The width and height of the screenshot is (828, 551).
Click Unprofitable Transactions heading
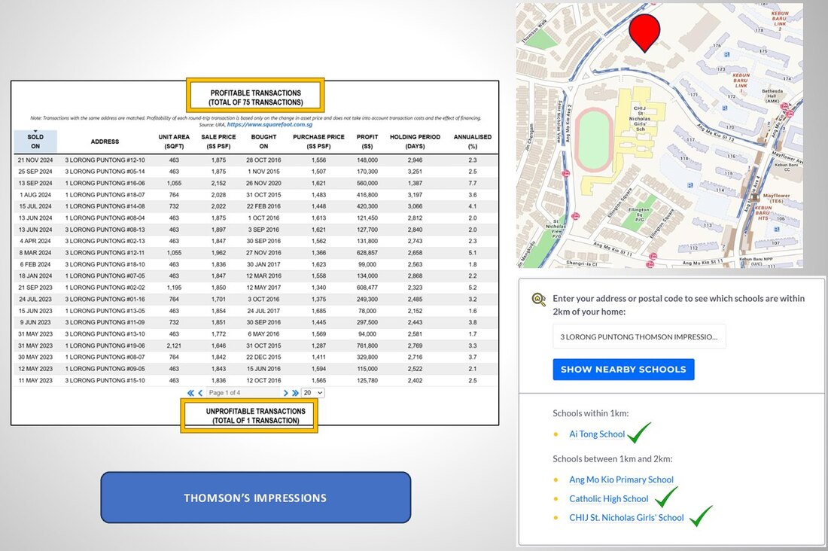point(256,416)
